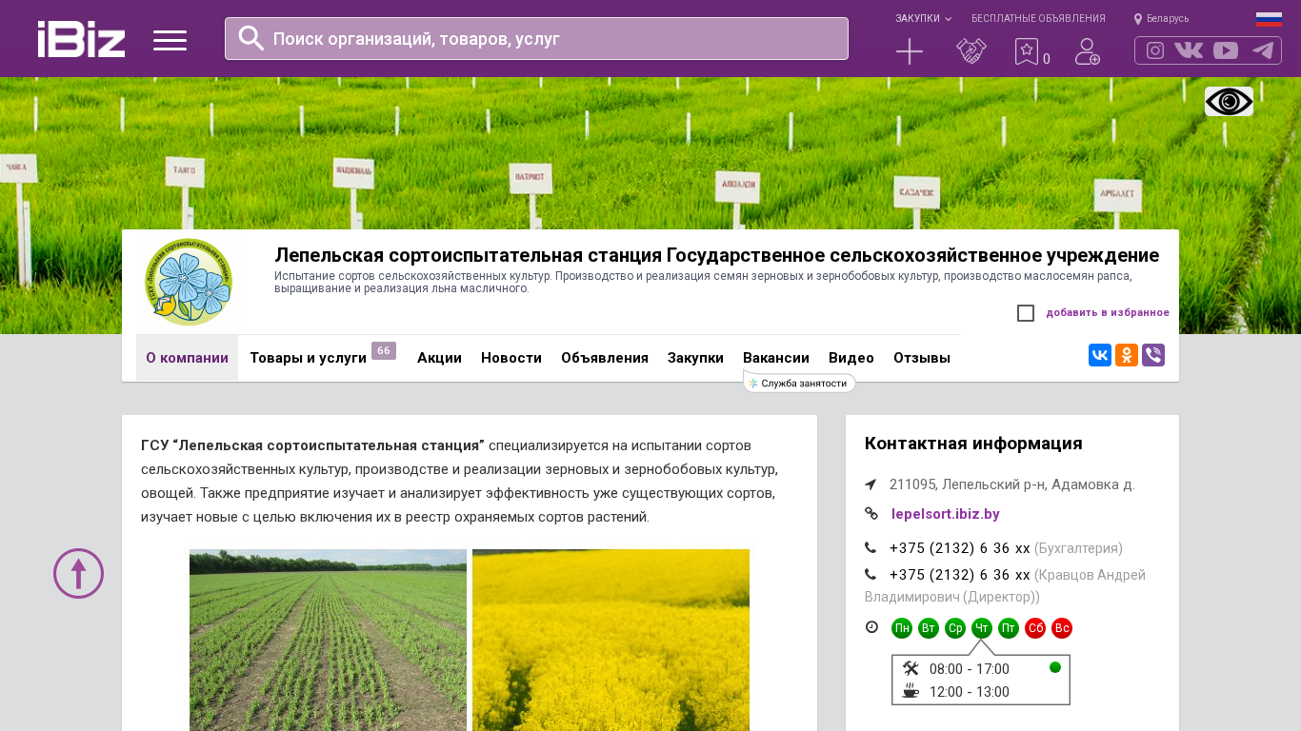Click the '66' products count badge

click(384, 350)
